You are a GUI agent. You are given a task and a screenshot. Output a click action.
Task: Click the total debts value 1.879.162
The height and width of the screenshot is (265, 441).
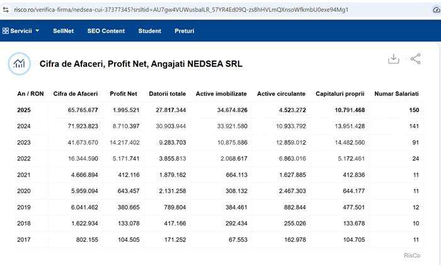point(173,175)
